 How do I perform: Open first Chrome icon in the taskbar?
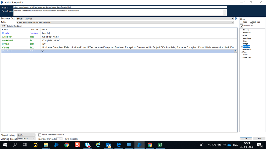point(67,145)
